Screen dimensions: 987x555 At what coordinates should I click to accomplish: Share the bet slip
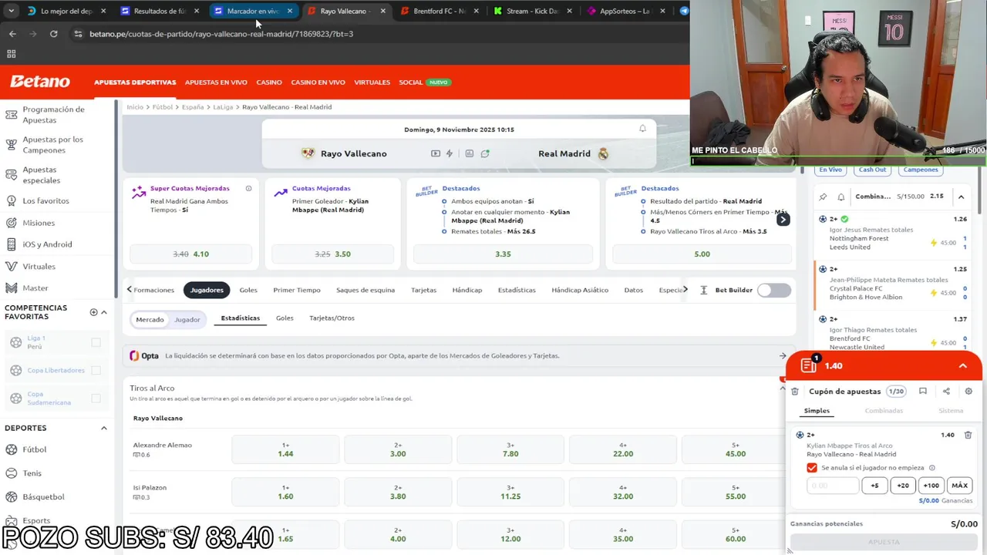click(x=946, y=392)
